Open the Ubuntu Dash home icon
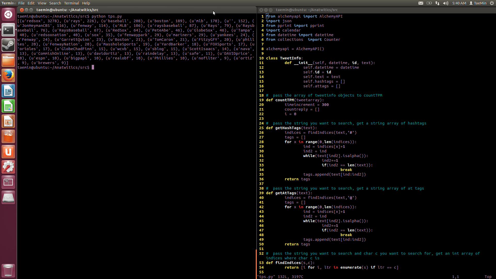 pos(8,14)
